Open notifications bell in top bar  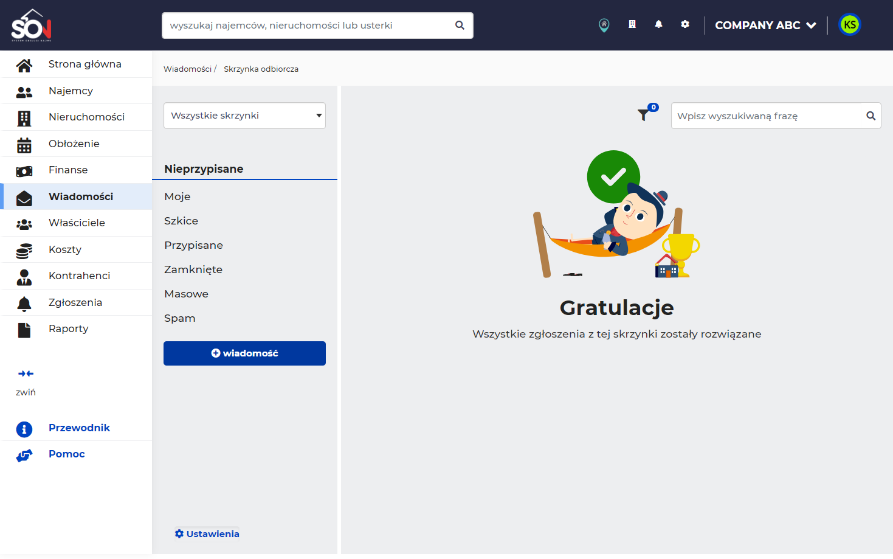[658, 24]
